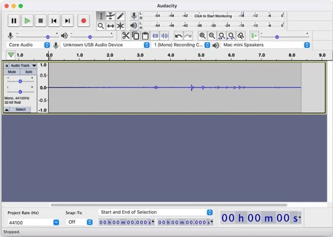
Task: Click the track's Select button
Action: pos(21,109)
